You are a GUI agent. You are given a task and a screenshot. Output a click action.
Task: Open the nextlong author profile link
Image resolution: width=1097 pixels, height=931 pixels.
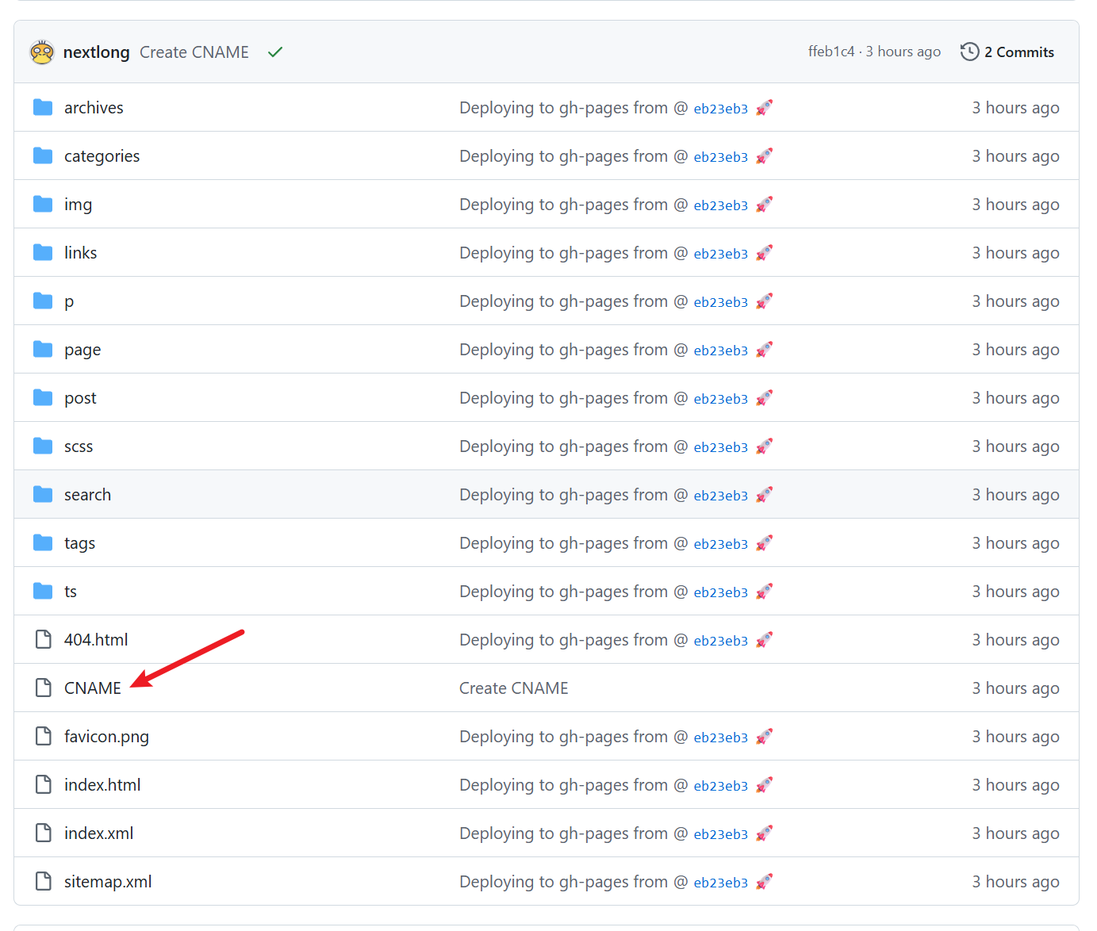(x=96, y=52)
